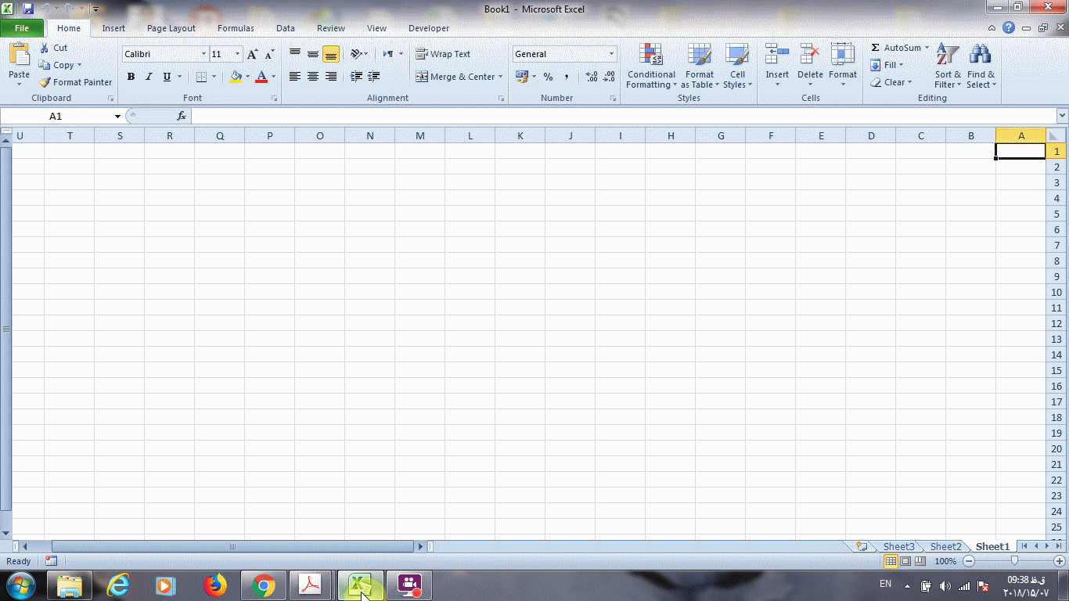Open the Name Box dropdown arrow

click(117, 116)
